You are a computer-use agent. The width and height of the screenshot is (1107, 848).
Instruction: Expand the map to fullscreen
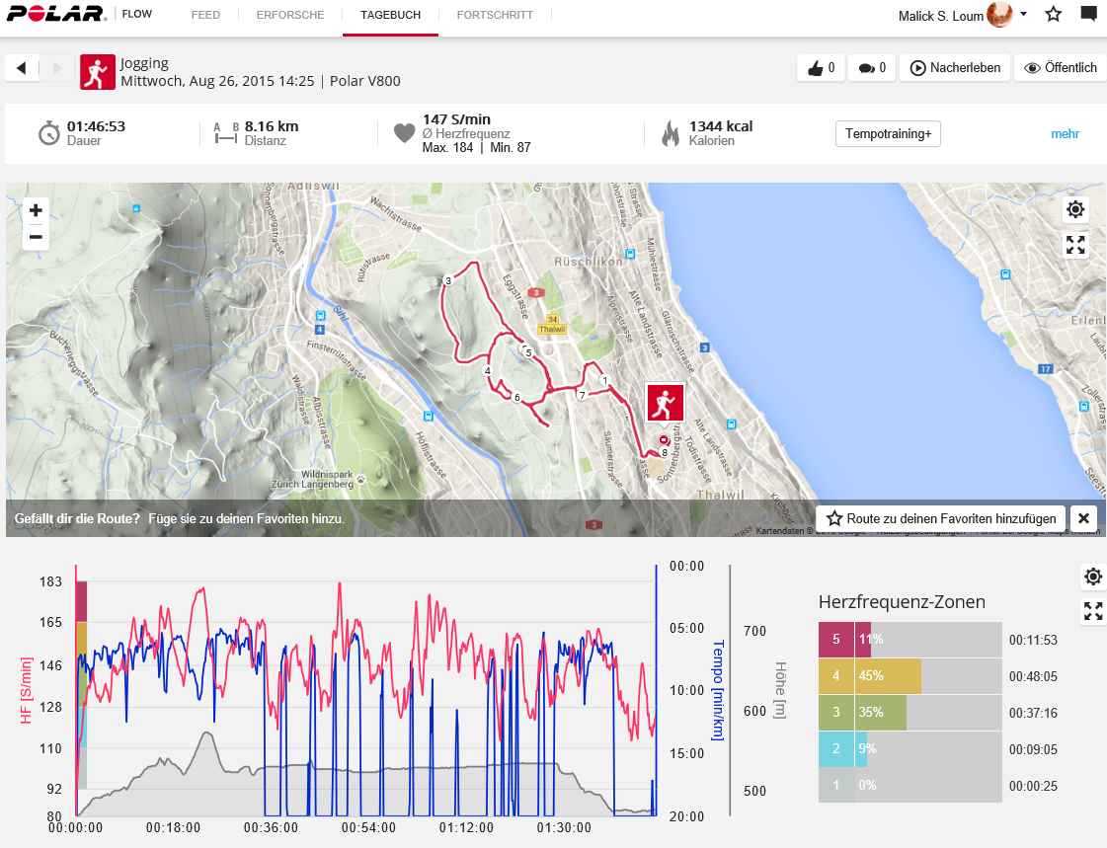[x=1075, y=245]
